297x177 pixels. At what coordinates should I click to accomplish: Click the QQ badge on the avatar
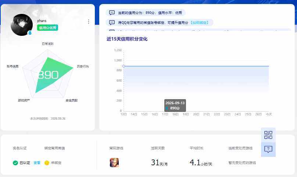pyautogui.click(x=30, y=33)
